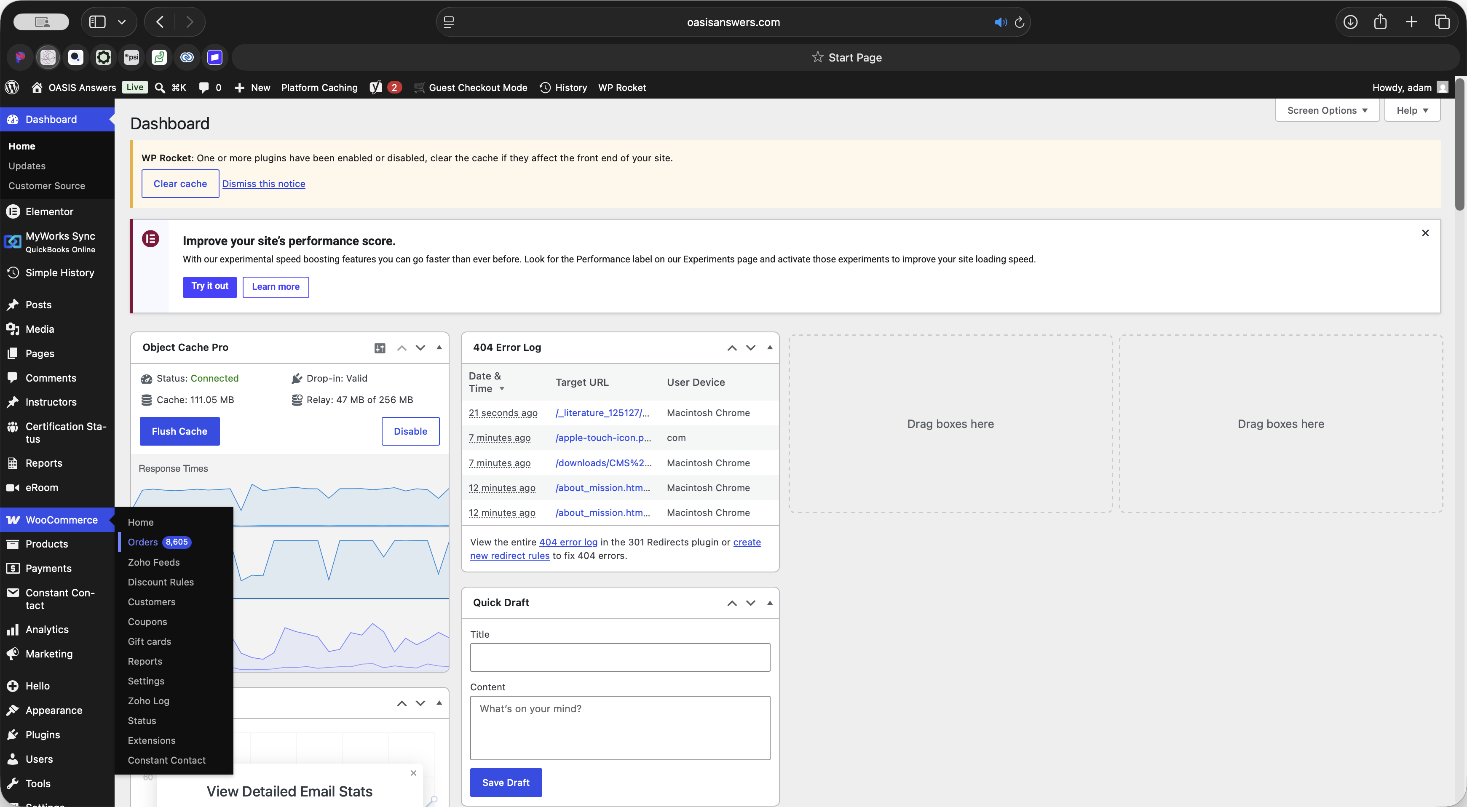This screenshot has width=1467, height=807.
Task: Click the Elementor sidebar icon
Action: pyautogui.click(x=13, y=211)
